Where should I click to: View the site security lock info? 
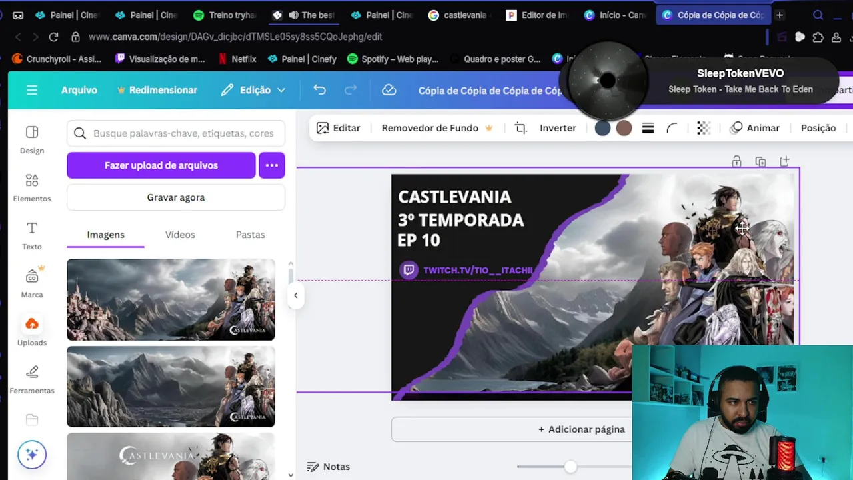[75, 37]
